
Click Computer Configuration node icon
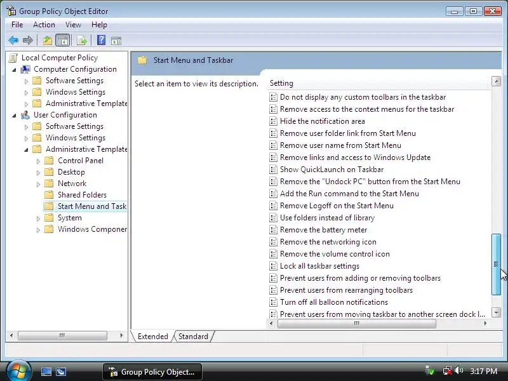pyautogui.click(x=25, y=69)
